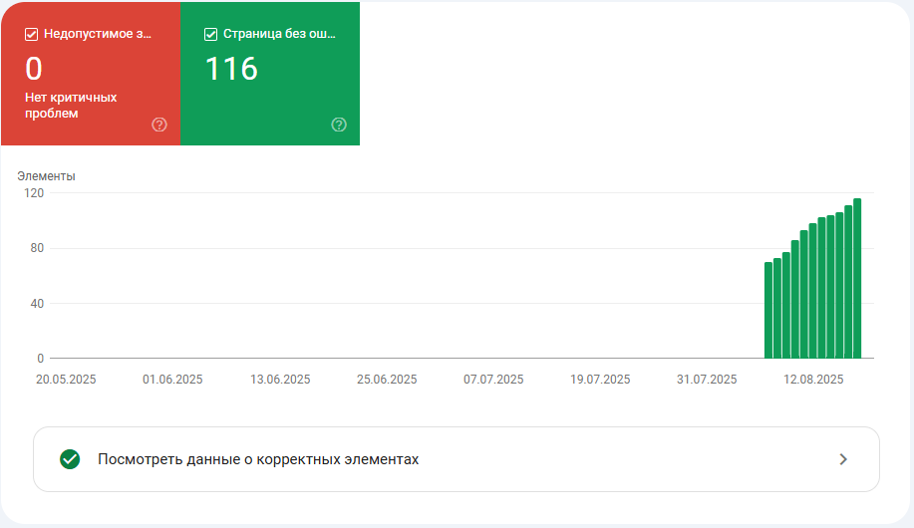Click the 31.07.2025 axis date label

[707, 380]
